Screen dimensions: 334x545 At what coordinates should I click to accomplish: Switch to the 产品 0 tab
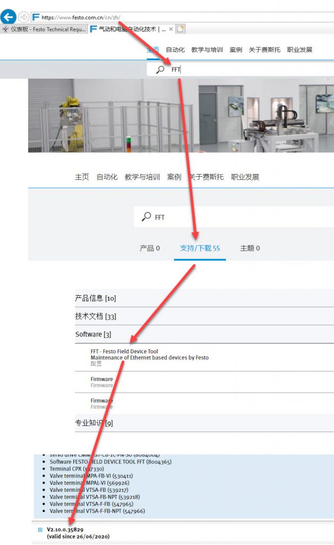click(x=149, y=248)
